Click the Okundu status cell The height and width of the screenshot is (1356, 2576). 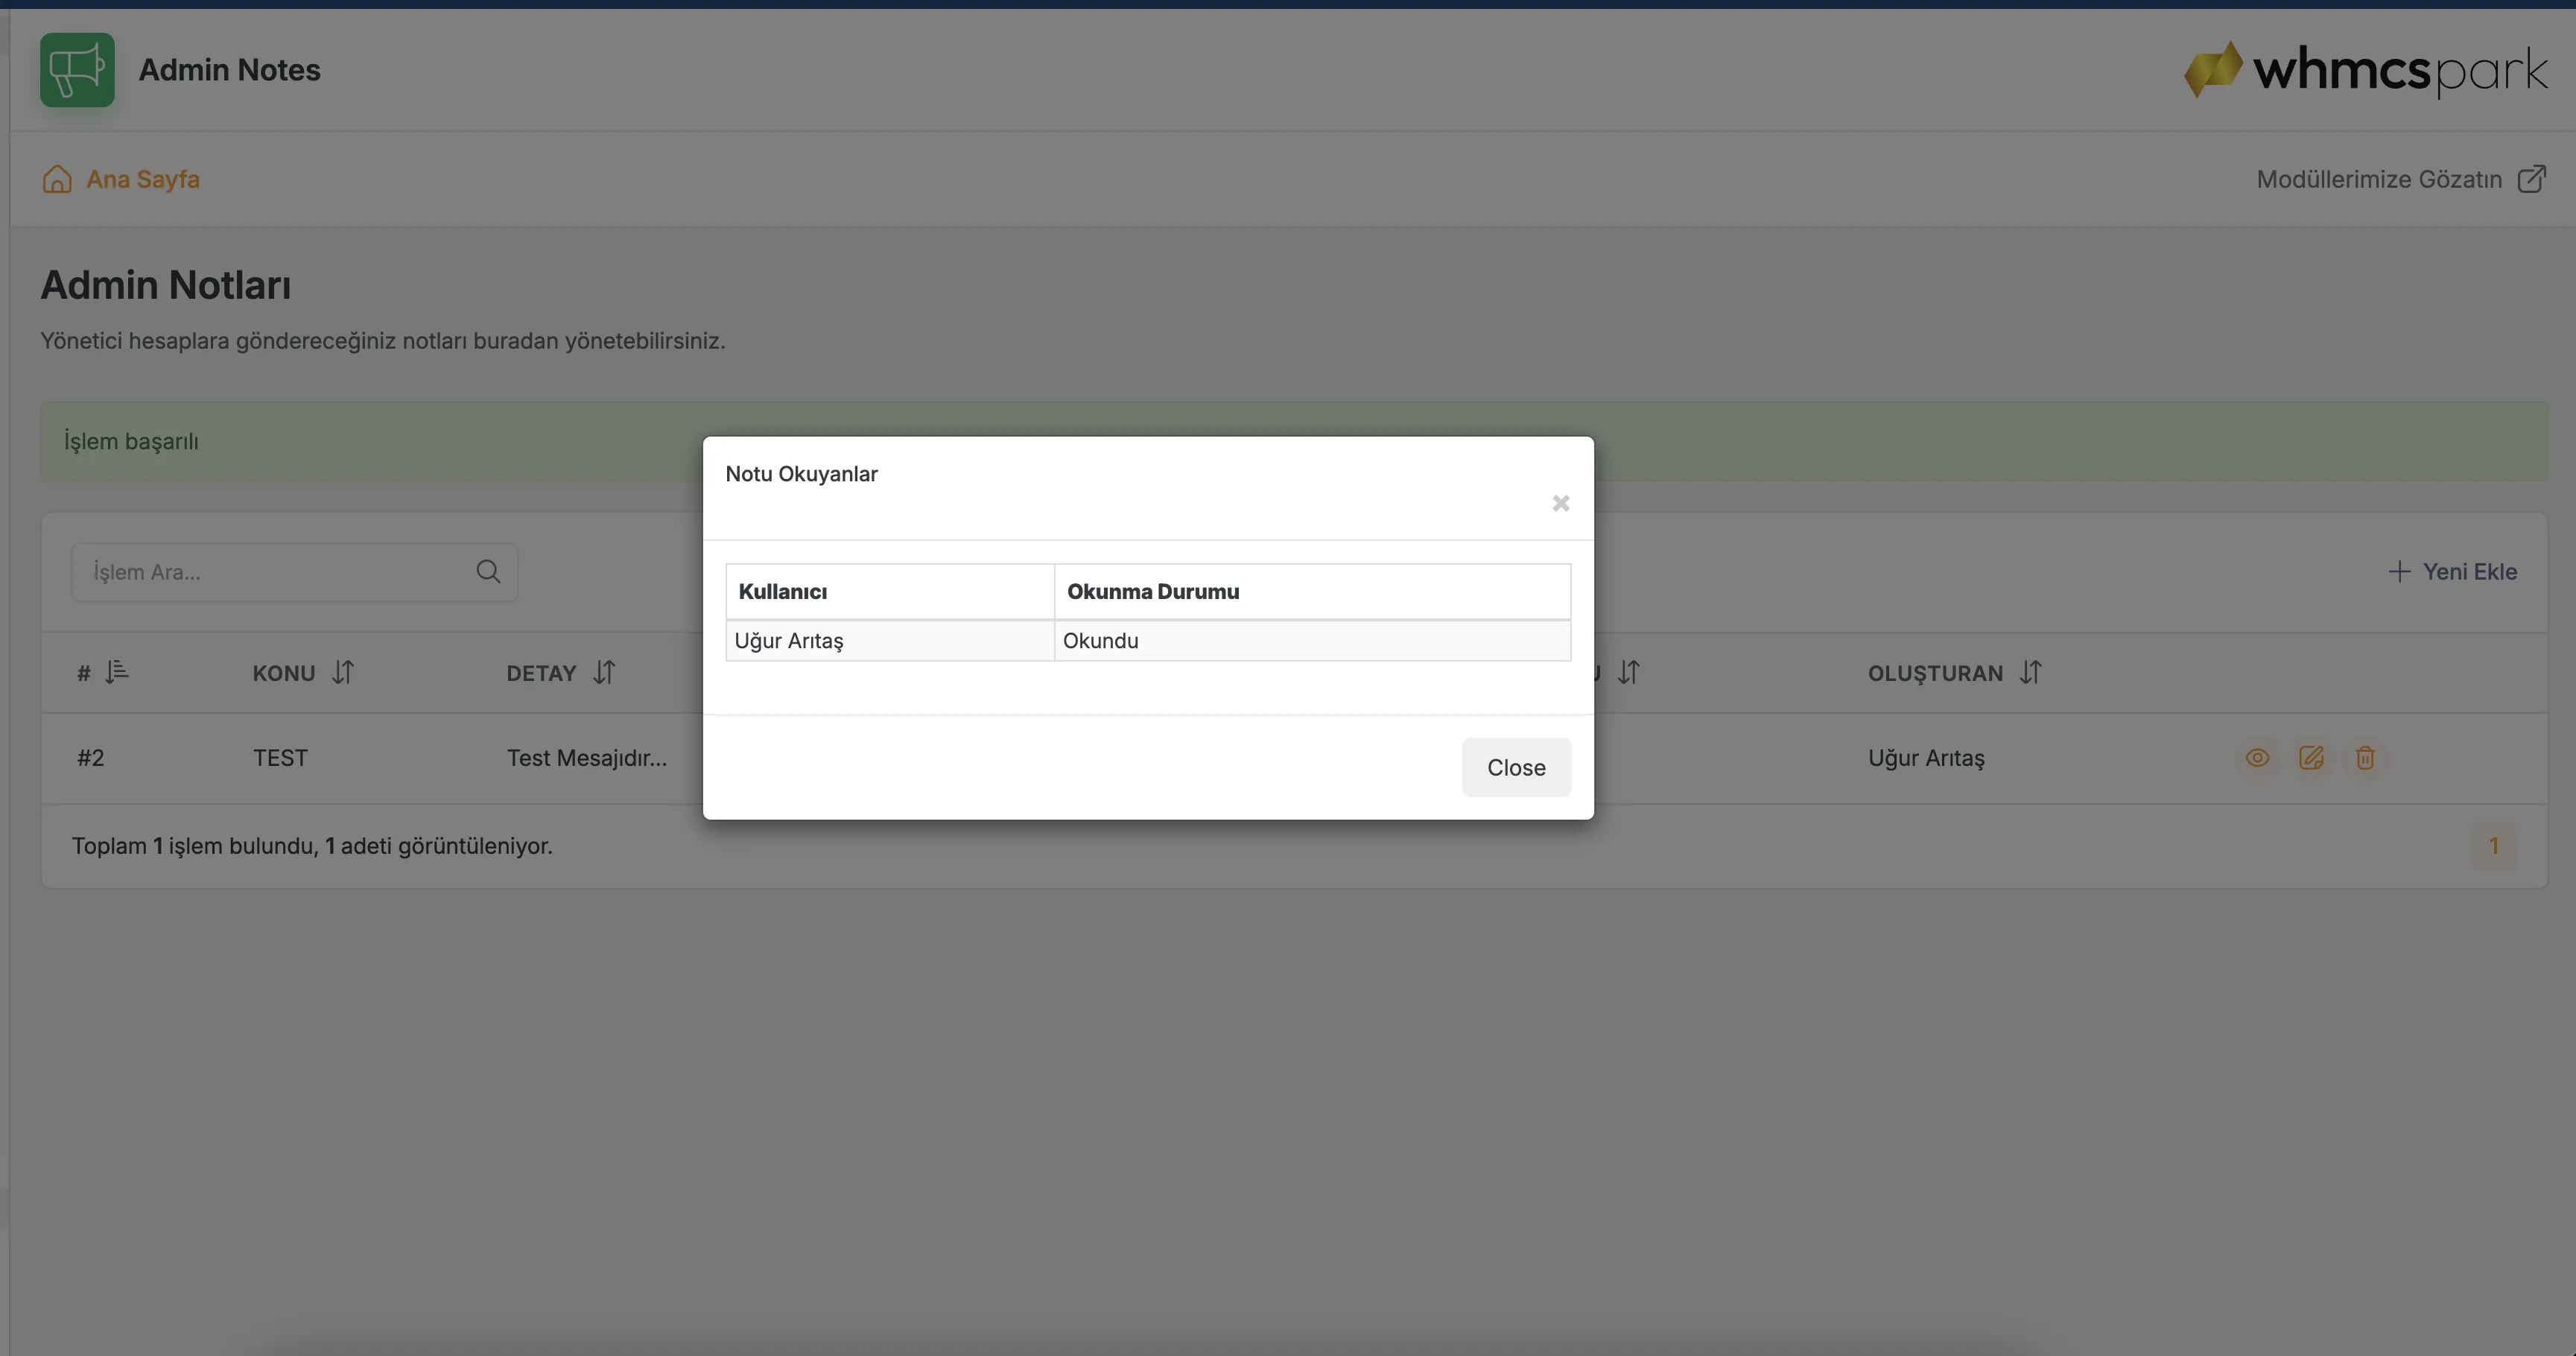1312,641
